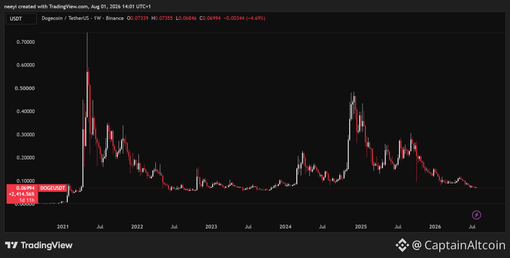510x258 pixels.
Task: Click the 1W interval label
Action: tap(97, 18)
